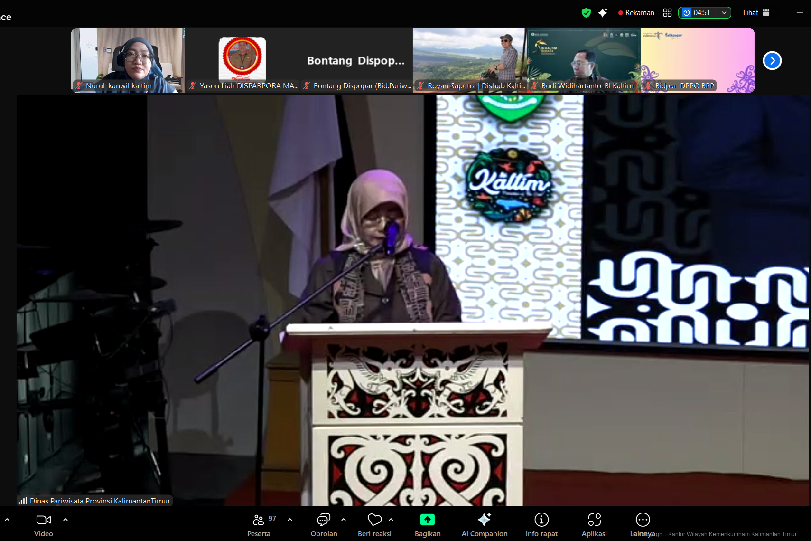Open the Obrolan chat panel
Screen dimensions: 811x541
tap(324, 525)
